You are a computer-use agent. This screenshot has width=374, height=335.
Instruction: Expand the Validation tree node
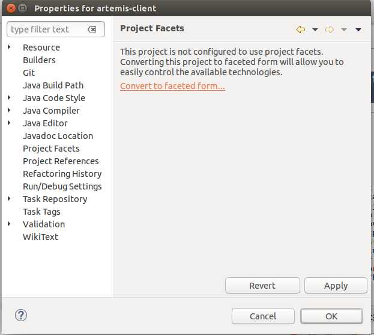click(x=9, y=224)
